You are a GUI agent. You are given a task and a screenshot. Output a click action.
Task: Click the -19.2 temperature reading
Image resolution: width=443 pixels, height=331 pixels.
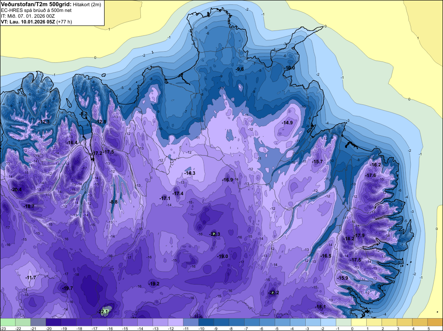154,284
